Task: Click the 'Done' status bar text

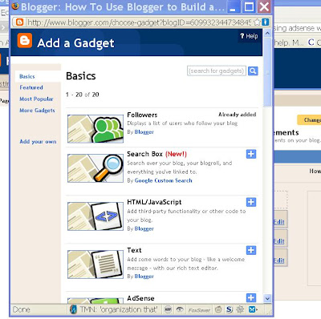Action: [22, 309]
